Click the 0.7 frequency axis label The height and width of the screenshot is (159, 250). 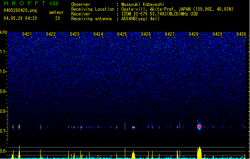(x=3, y=131)
